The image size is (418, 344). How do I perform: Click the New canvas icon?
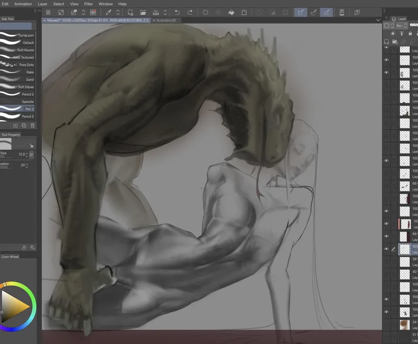point(130,12)
